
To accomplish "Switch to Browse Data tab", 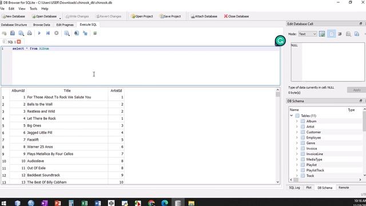I will coord(42,25).
